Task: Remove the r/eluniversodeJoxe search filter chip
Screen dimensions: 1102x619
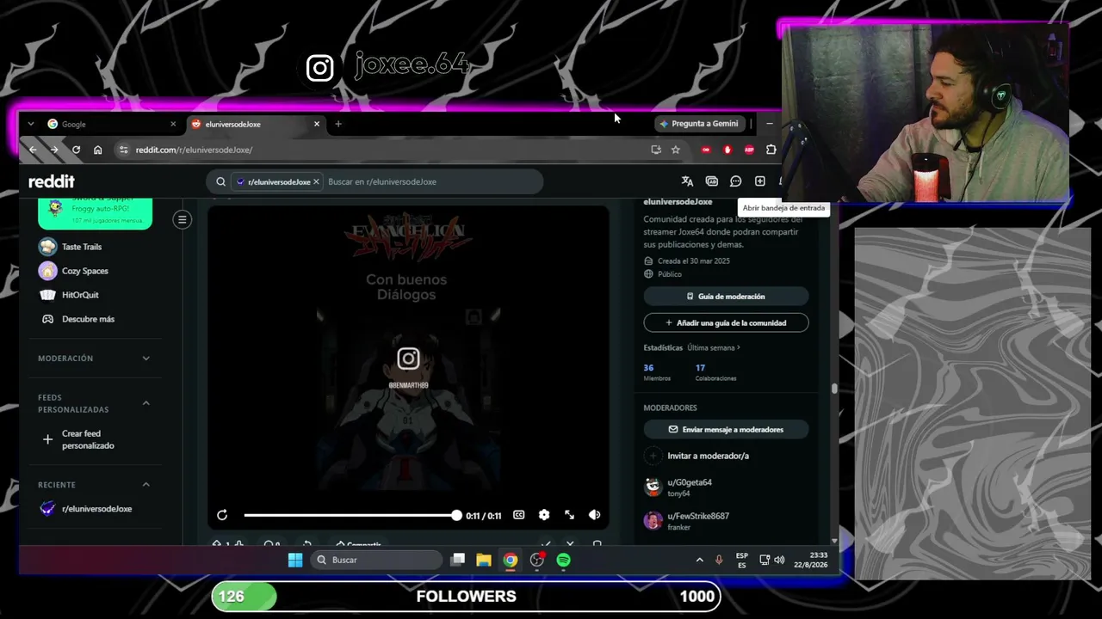Action: [x=316, y=181]
